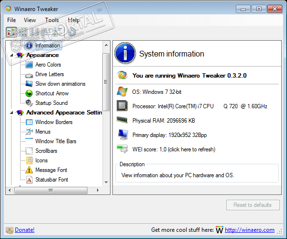This screenshot has width=287, height=239.
Task: Click the primary display monitor icon
Action: 122,135
